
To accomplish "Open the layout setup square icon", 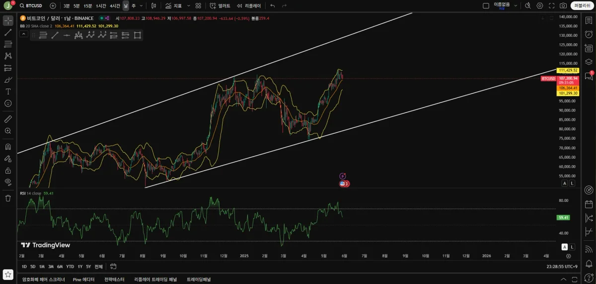I will [486, 5].
